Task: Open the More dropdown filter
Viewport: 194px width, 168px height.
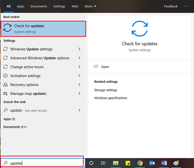Action: [90, 6]
